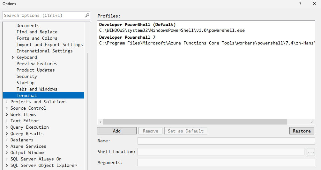Click the horizontal scrollbar in Profiles list

coord(195,122)
